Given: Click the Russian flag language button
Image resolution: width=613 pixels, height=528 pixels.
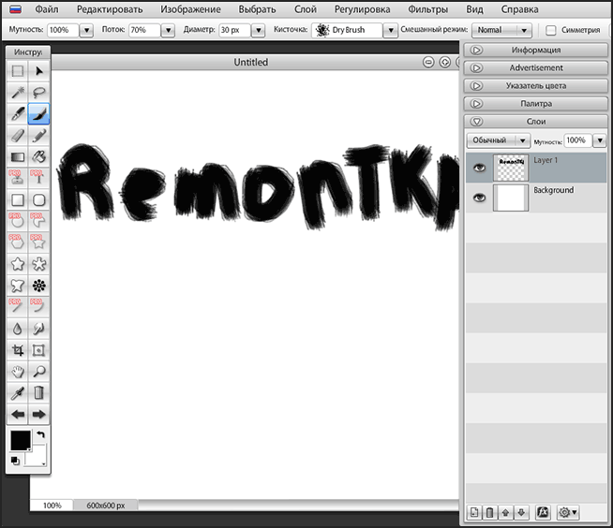Looking at the screenshot, I should pyautogui.click(x=16, y=9).
